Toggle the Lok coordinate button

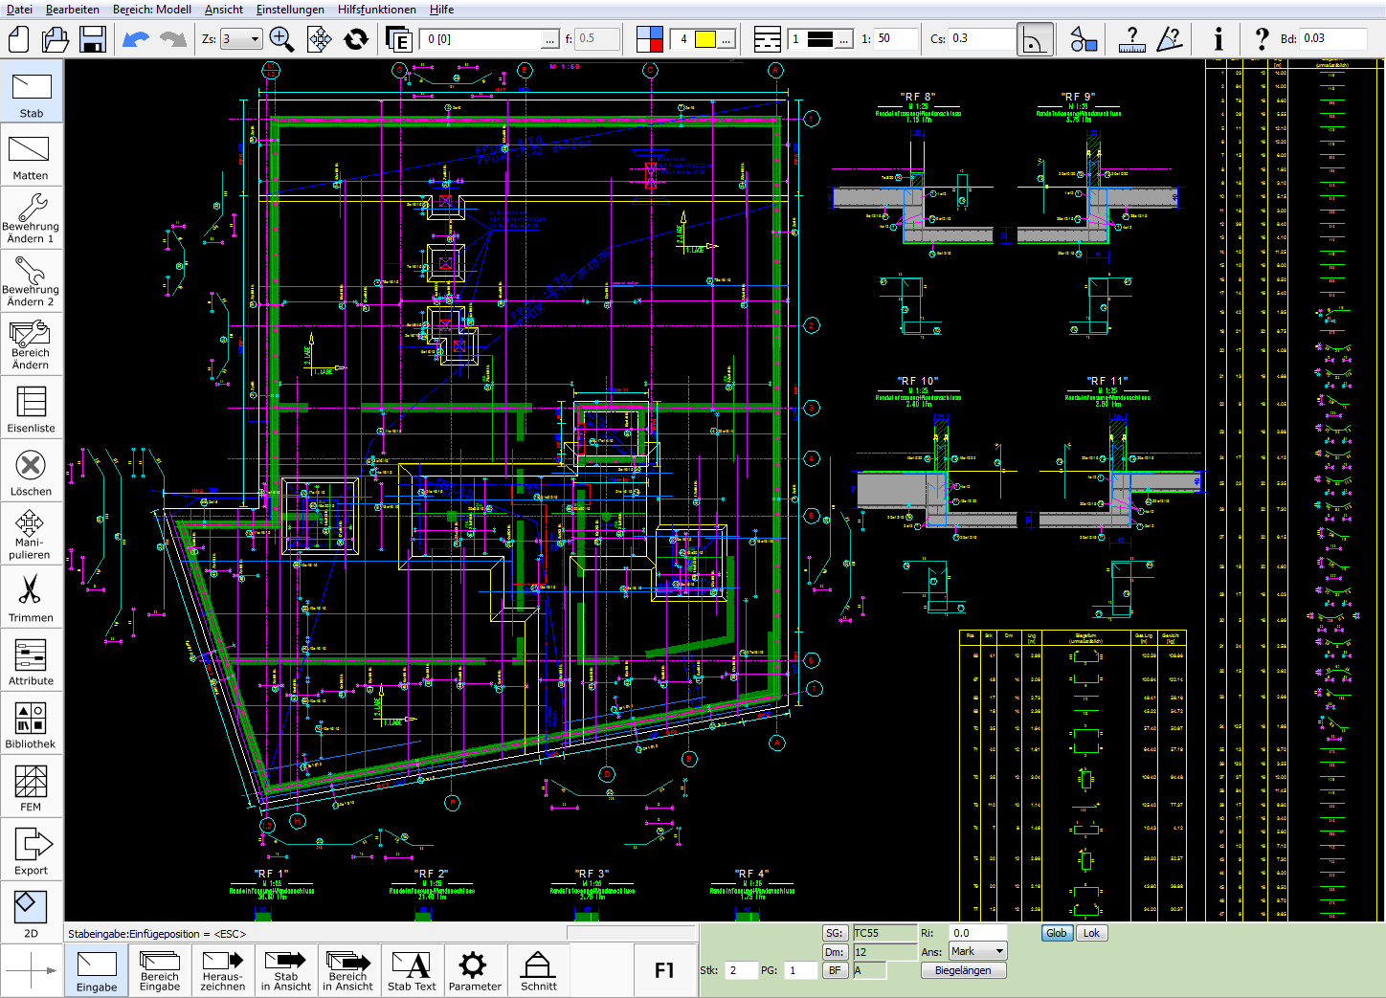[1091, 933]
